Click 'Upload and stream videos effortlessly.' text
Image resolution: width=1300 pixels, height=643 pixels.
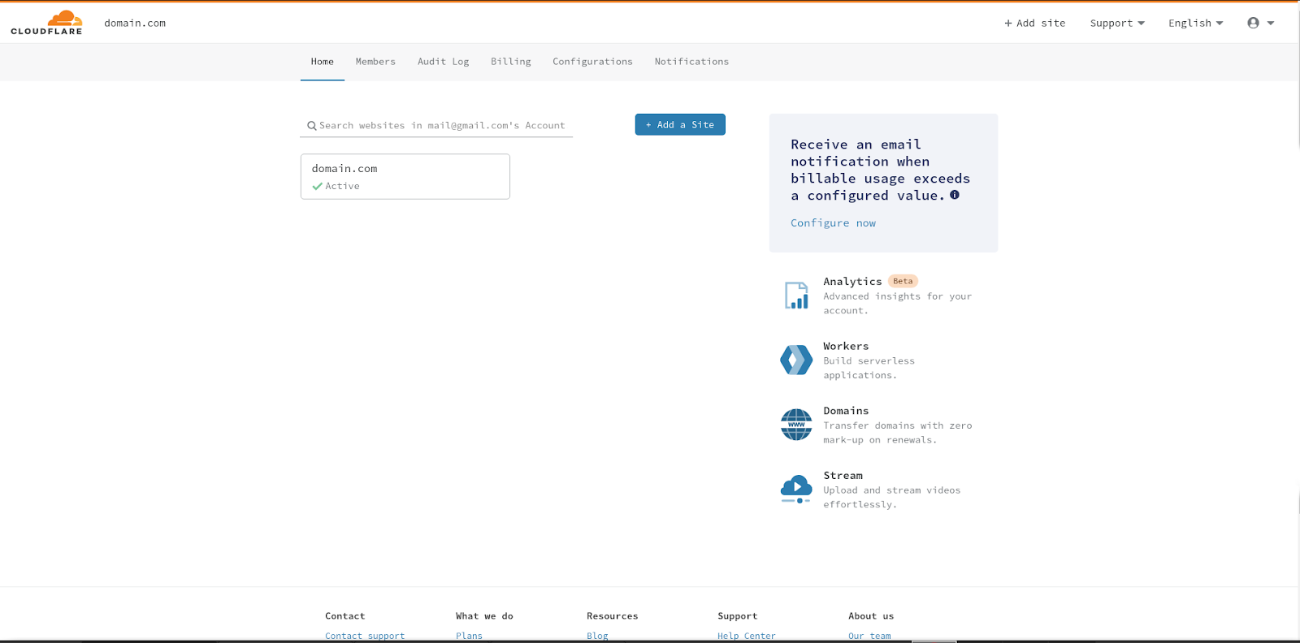point(891,497)
